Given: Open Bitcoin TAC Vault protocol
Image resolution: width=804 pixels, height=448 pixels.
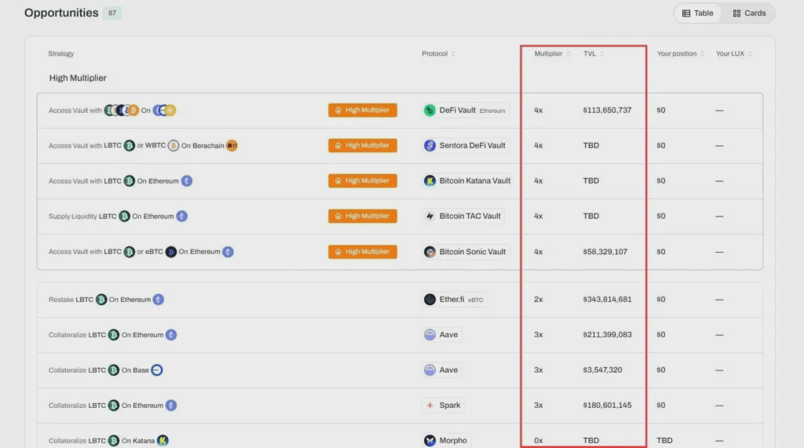Looking at the screenshot, I should 463,217.
